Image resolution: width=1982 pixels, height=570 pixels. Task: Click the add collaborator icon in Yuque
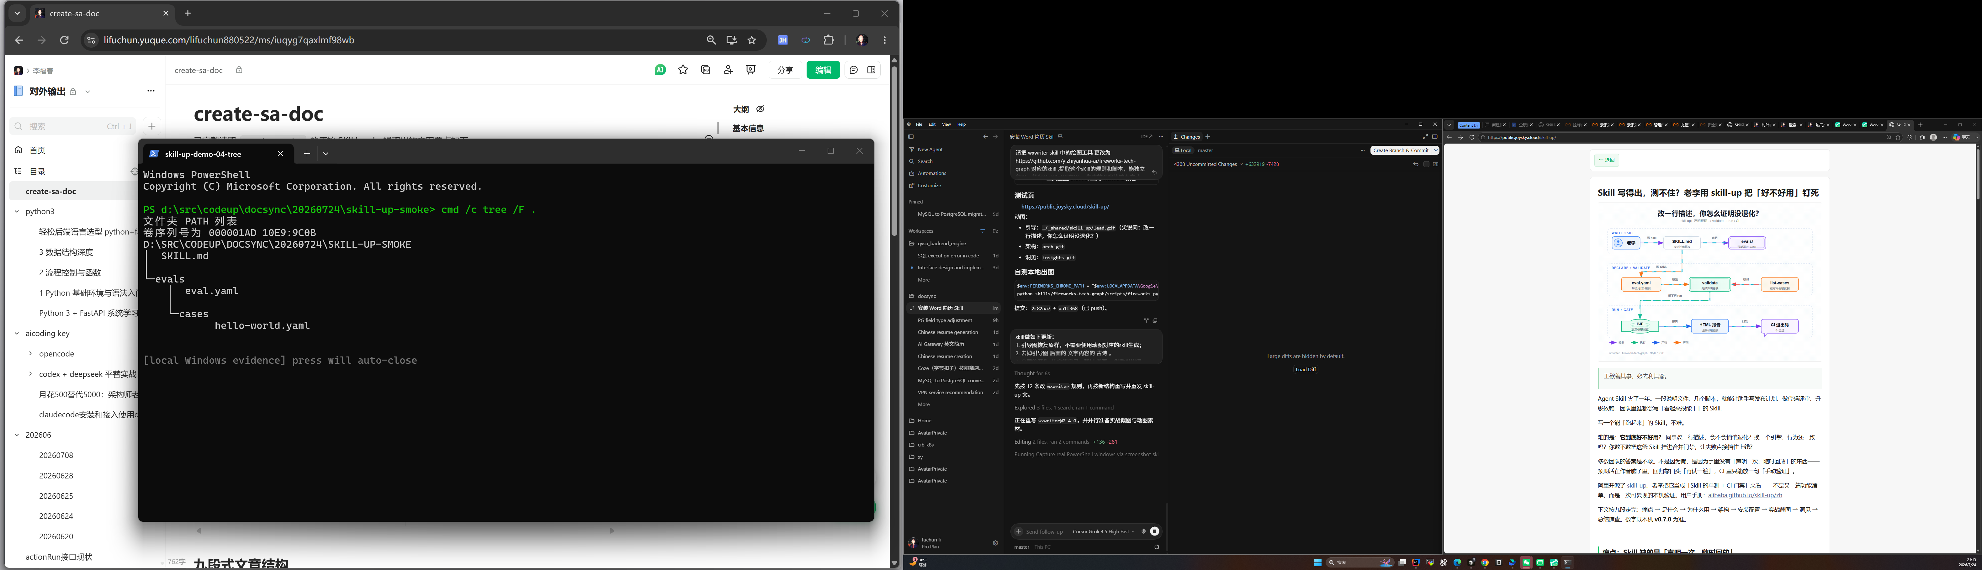tap(729, 70)
